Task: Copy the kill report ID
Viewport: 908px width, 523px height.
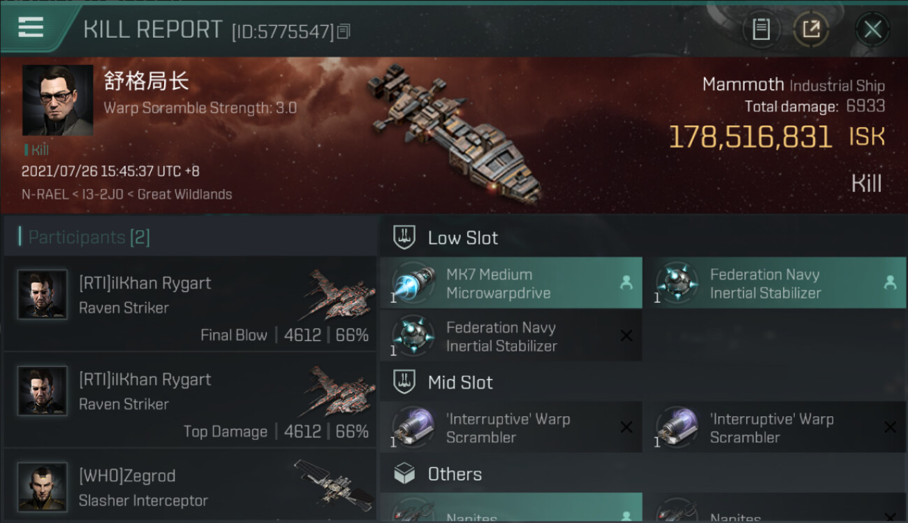Action: (343, 31)
